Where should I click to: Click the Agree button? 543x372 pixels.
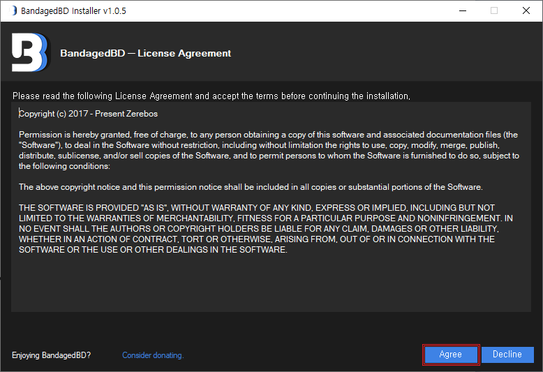[x=451, y=355]
